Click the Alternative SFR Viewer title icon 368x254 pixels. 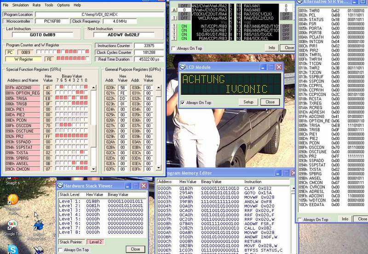(299, 3)
